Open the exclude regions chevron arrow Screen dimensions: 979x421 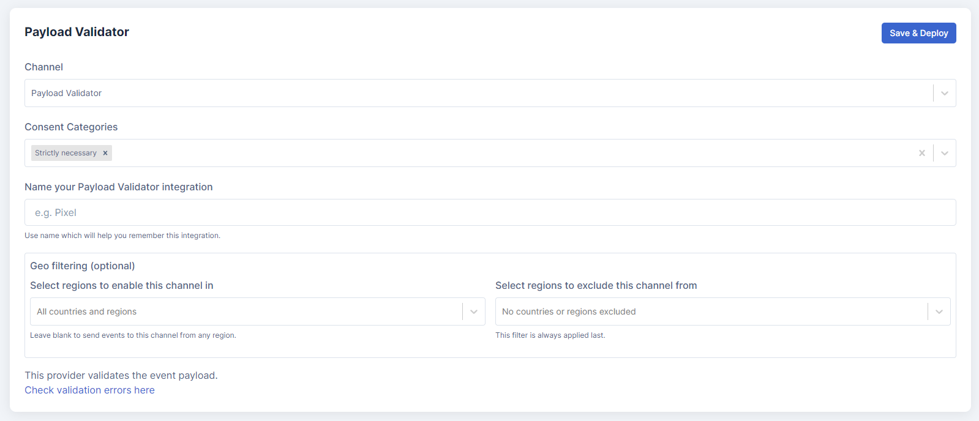(x=939, y=311)
